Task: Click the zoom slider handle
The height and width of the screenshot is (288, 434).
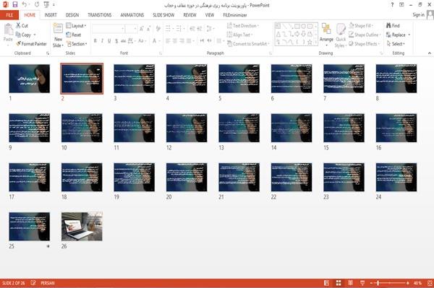Action: click(378, 283)
